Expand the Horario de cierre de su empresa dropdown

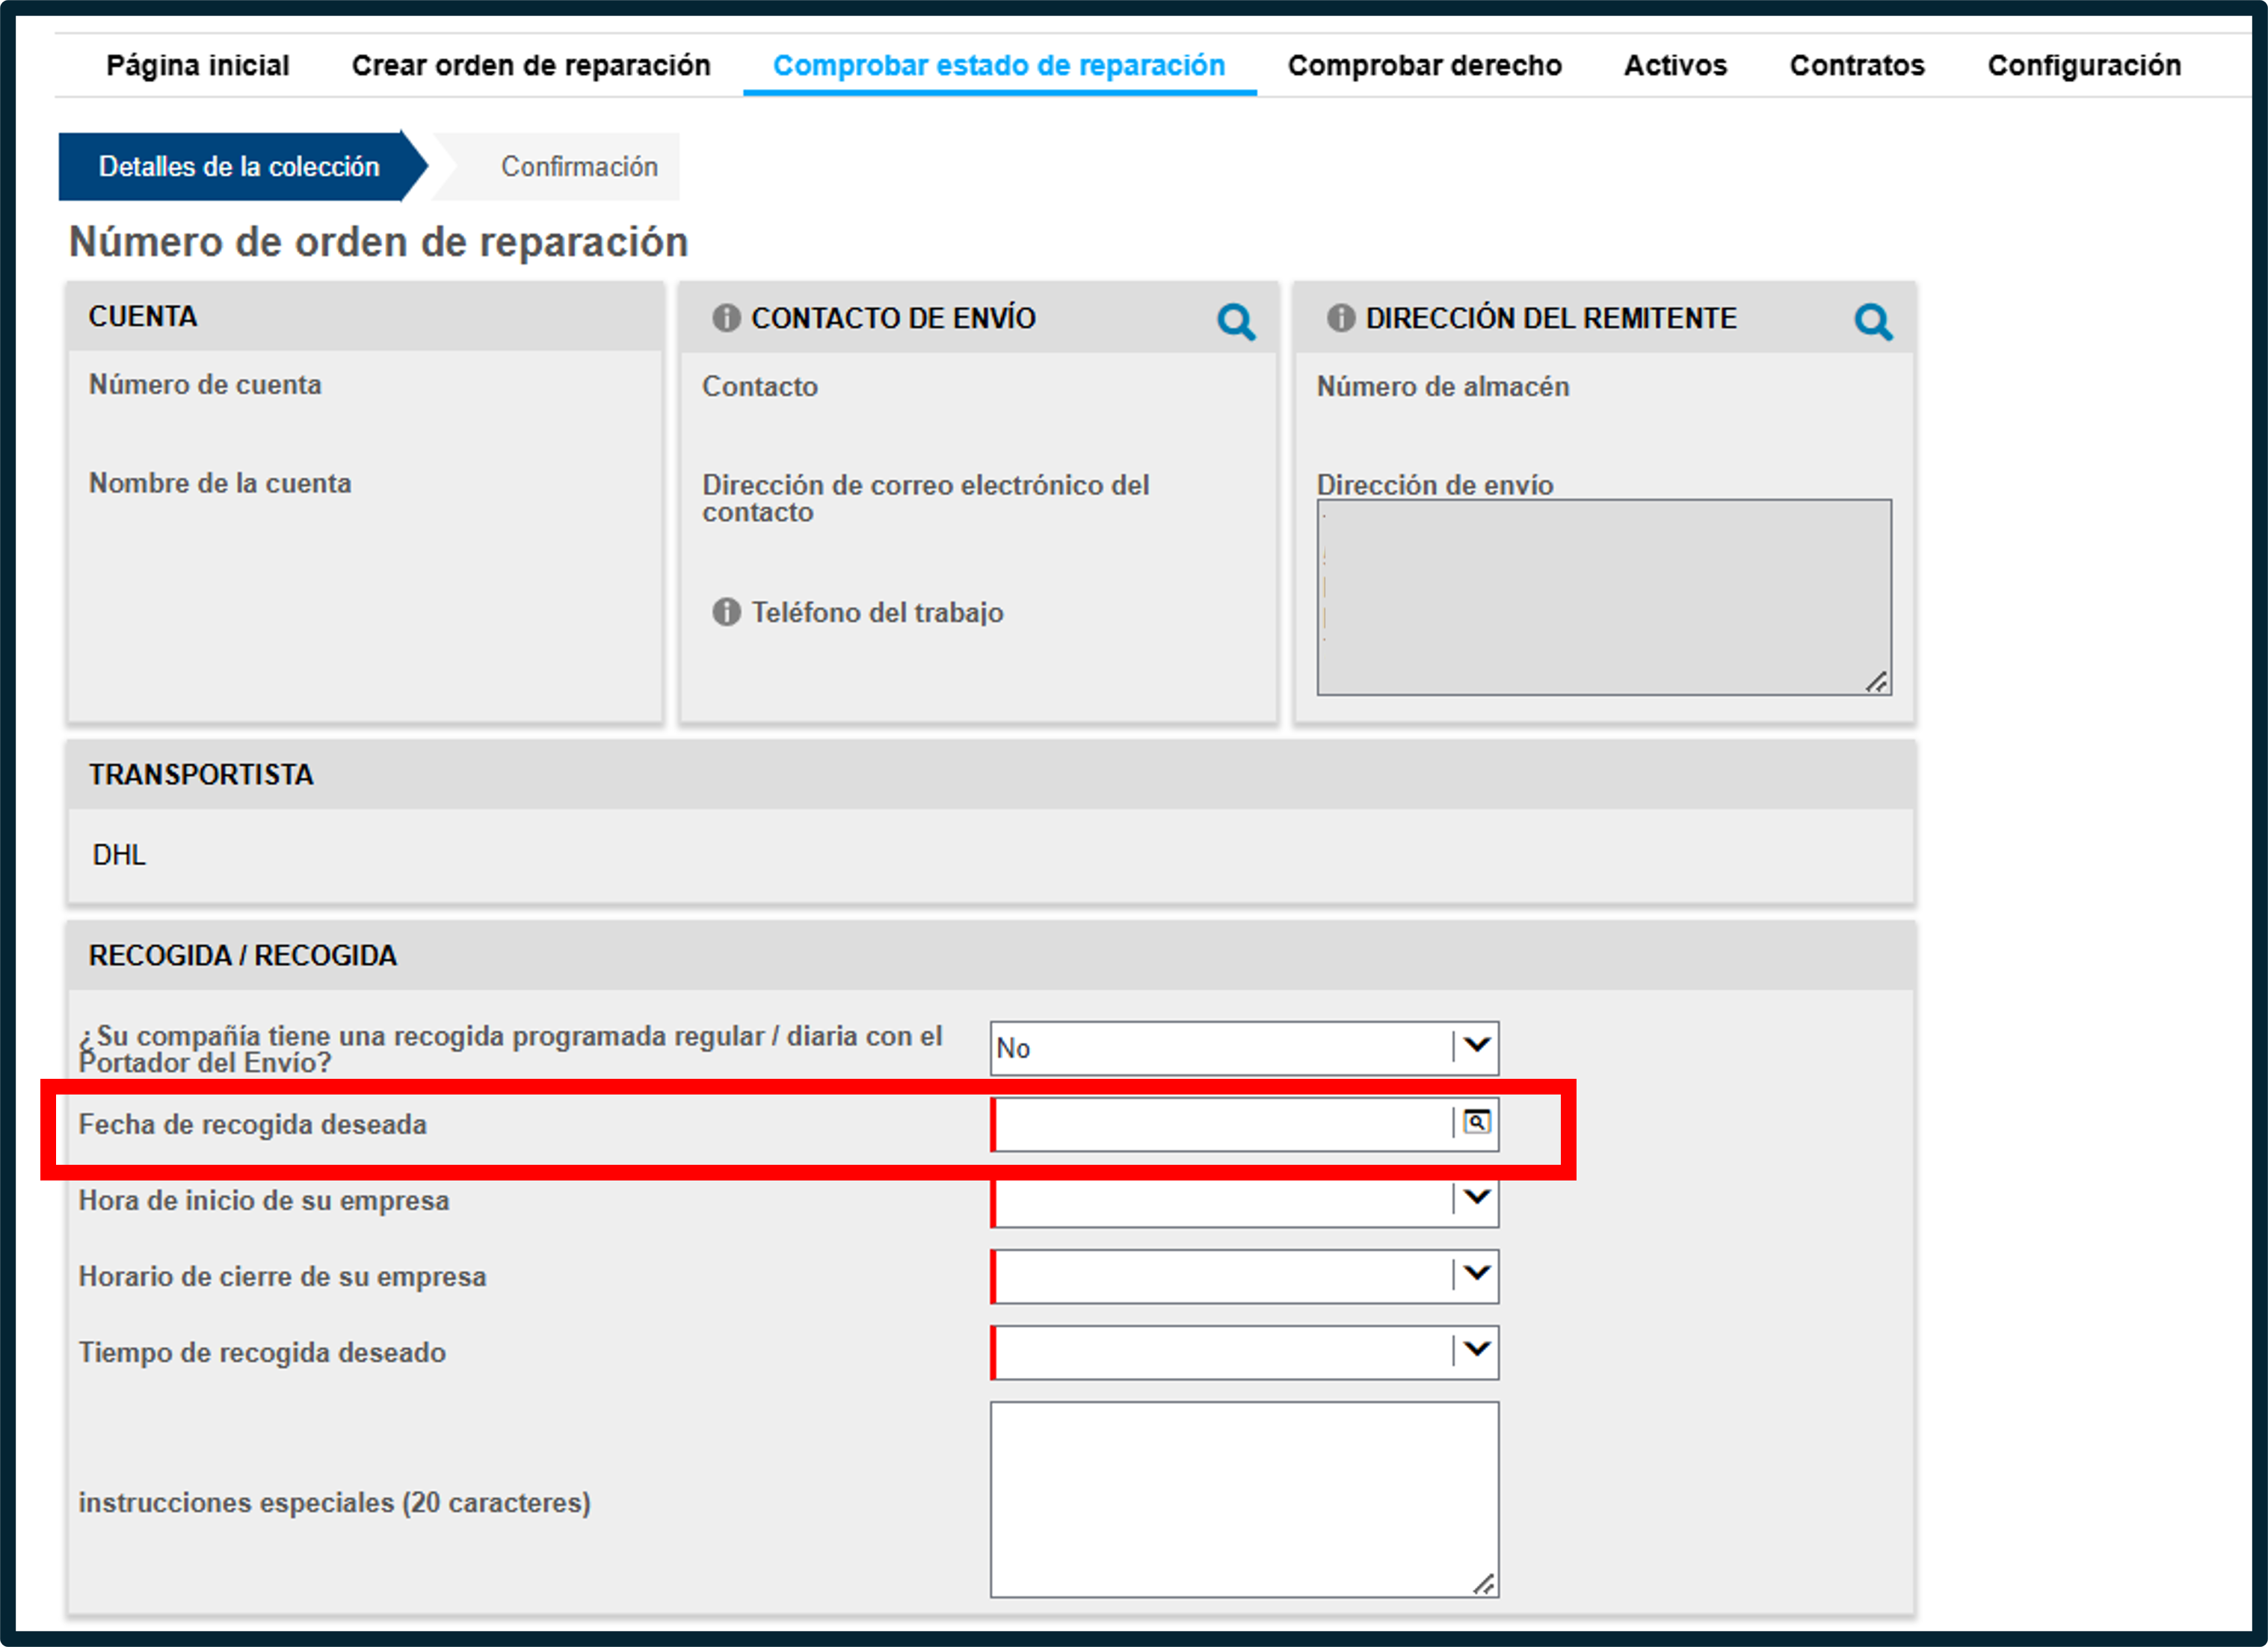click(1476, 1274)
